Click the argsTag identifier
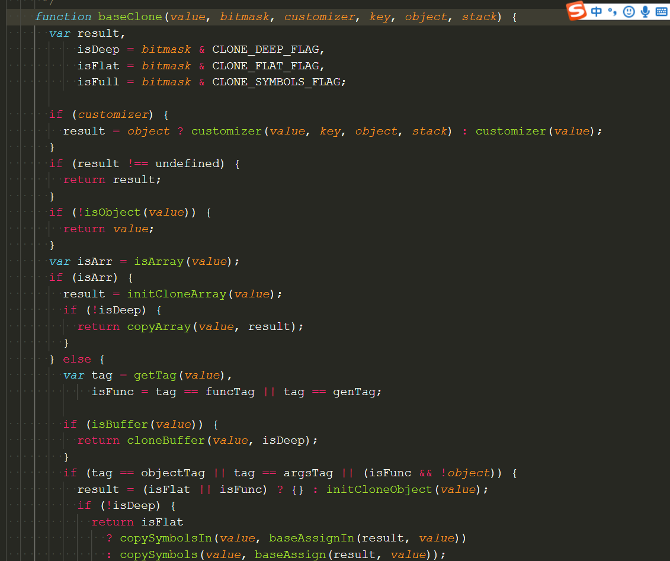 pyautogui.click(x=308, y=473)
